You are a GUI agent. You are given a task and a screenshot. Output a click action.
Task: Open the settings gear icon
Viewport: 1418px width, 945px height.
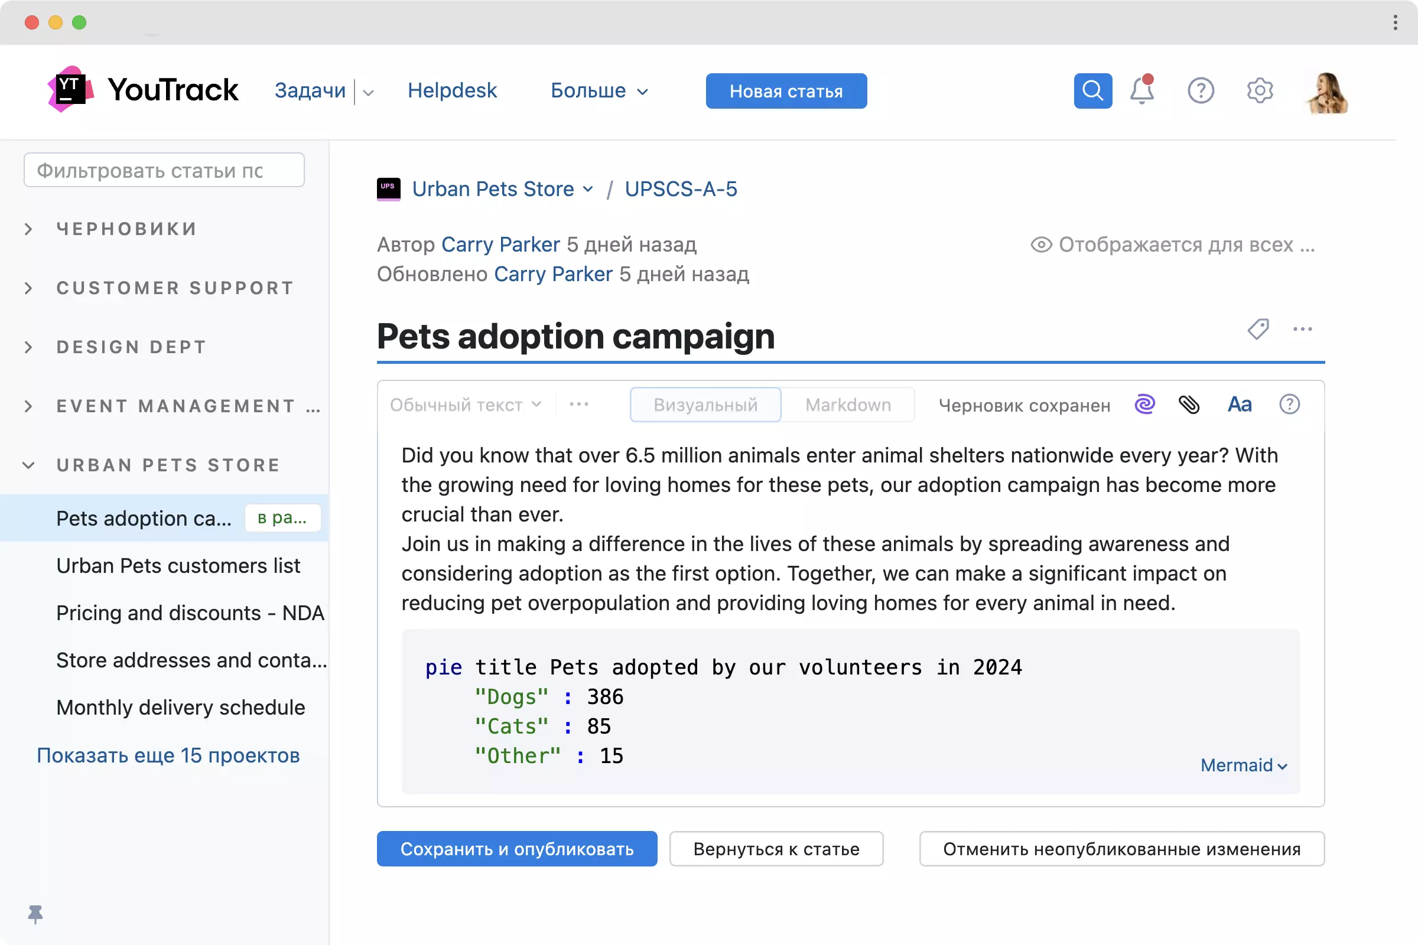point(1260,91)
